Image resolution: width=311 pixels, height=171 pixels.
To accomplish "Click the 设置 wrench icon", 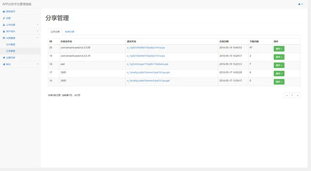I will click(x=4, y=18).
